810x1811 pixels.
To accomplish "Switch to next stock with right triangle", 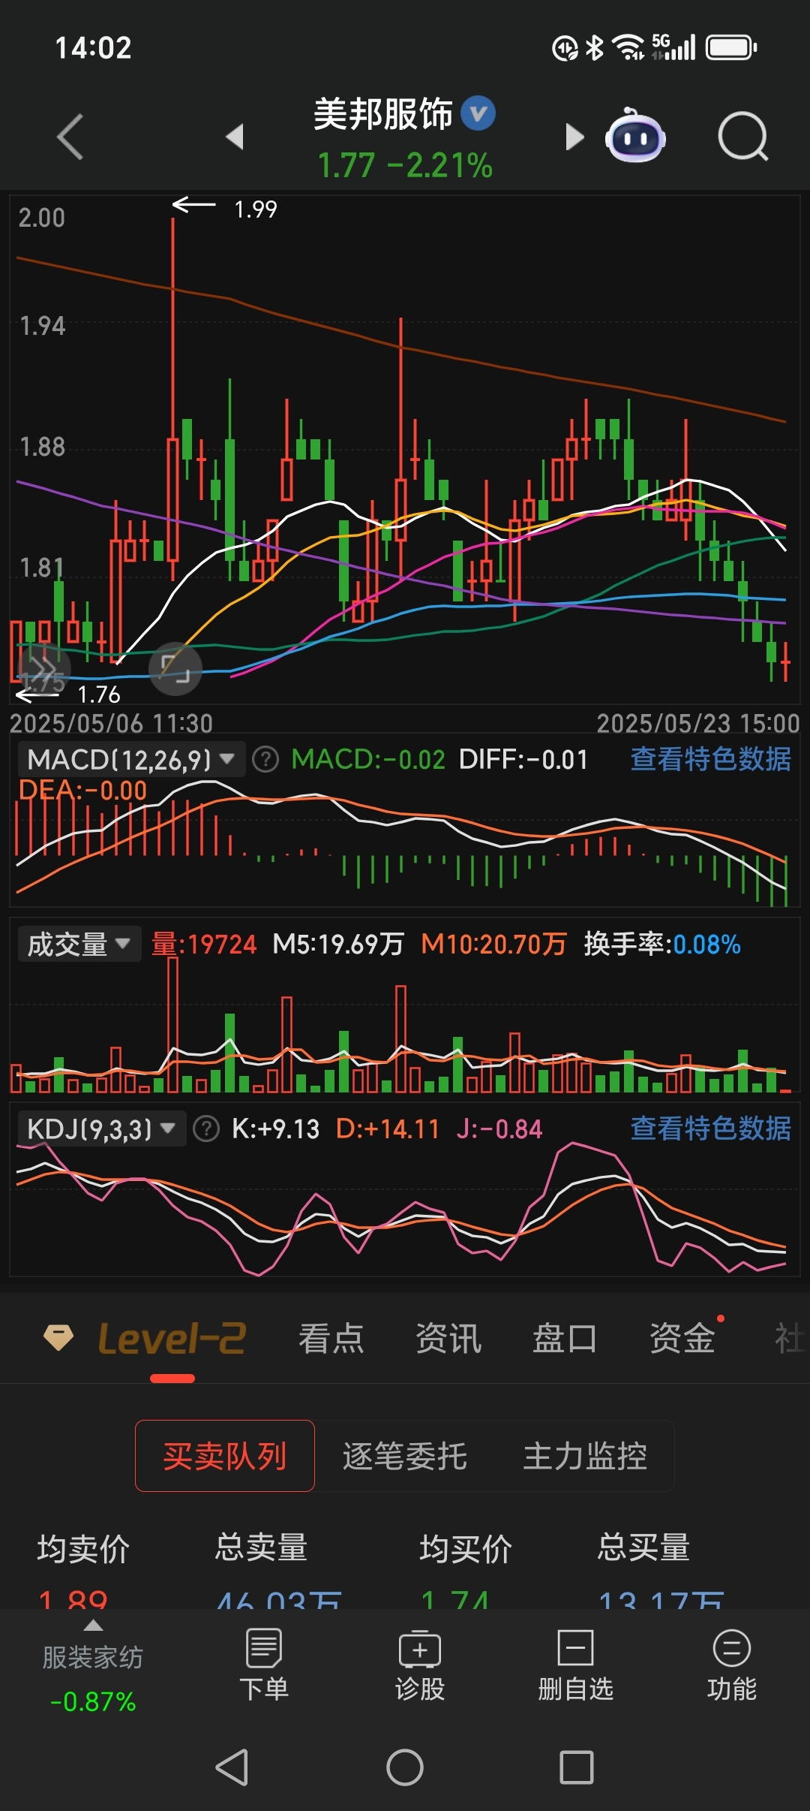I will [574, 137].
